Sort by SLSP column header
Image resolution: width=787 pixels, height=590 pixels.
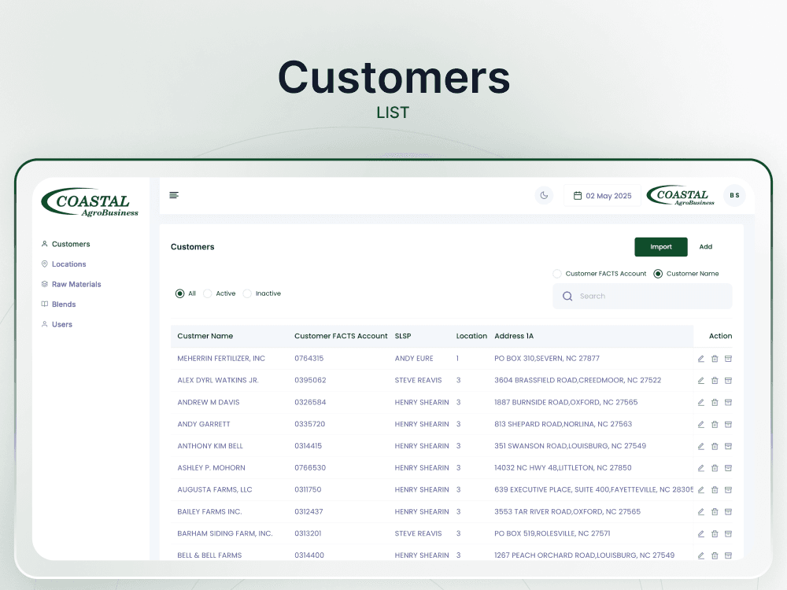[402, 336]
